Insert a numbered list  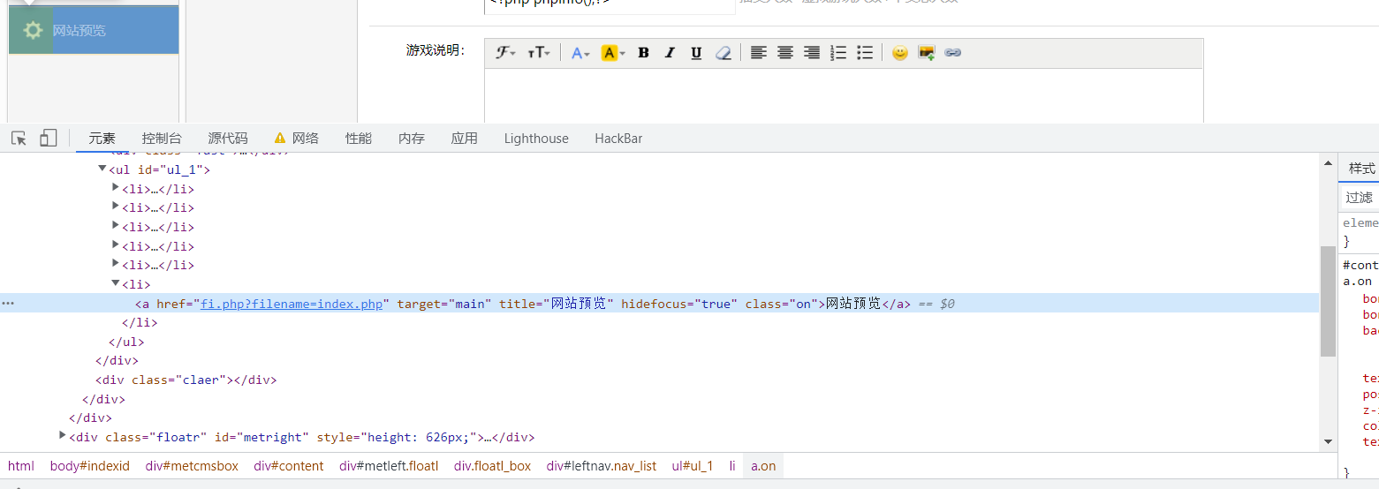coord(839,53)
